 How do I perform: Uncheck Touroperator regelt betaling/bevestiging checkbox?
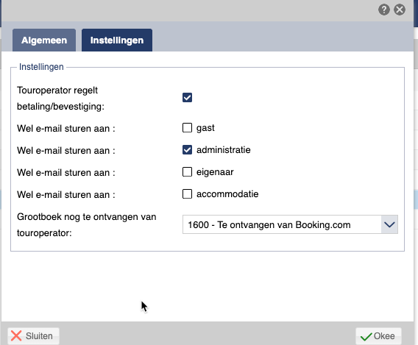[x=187, y=98]
